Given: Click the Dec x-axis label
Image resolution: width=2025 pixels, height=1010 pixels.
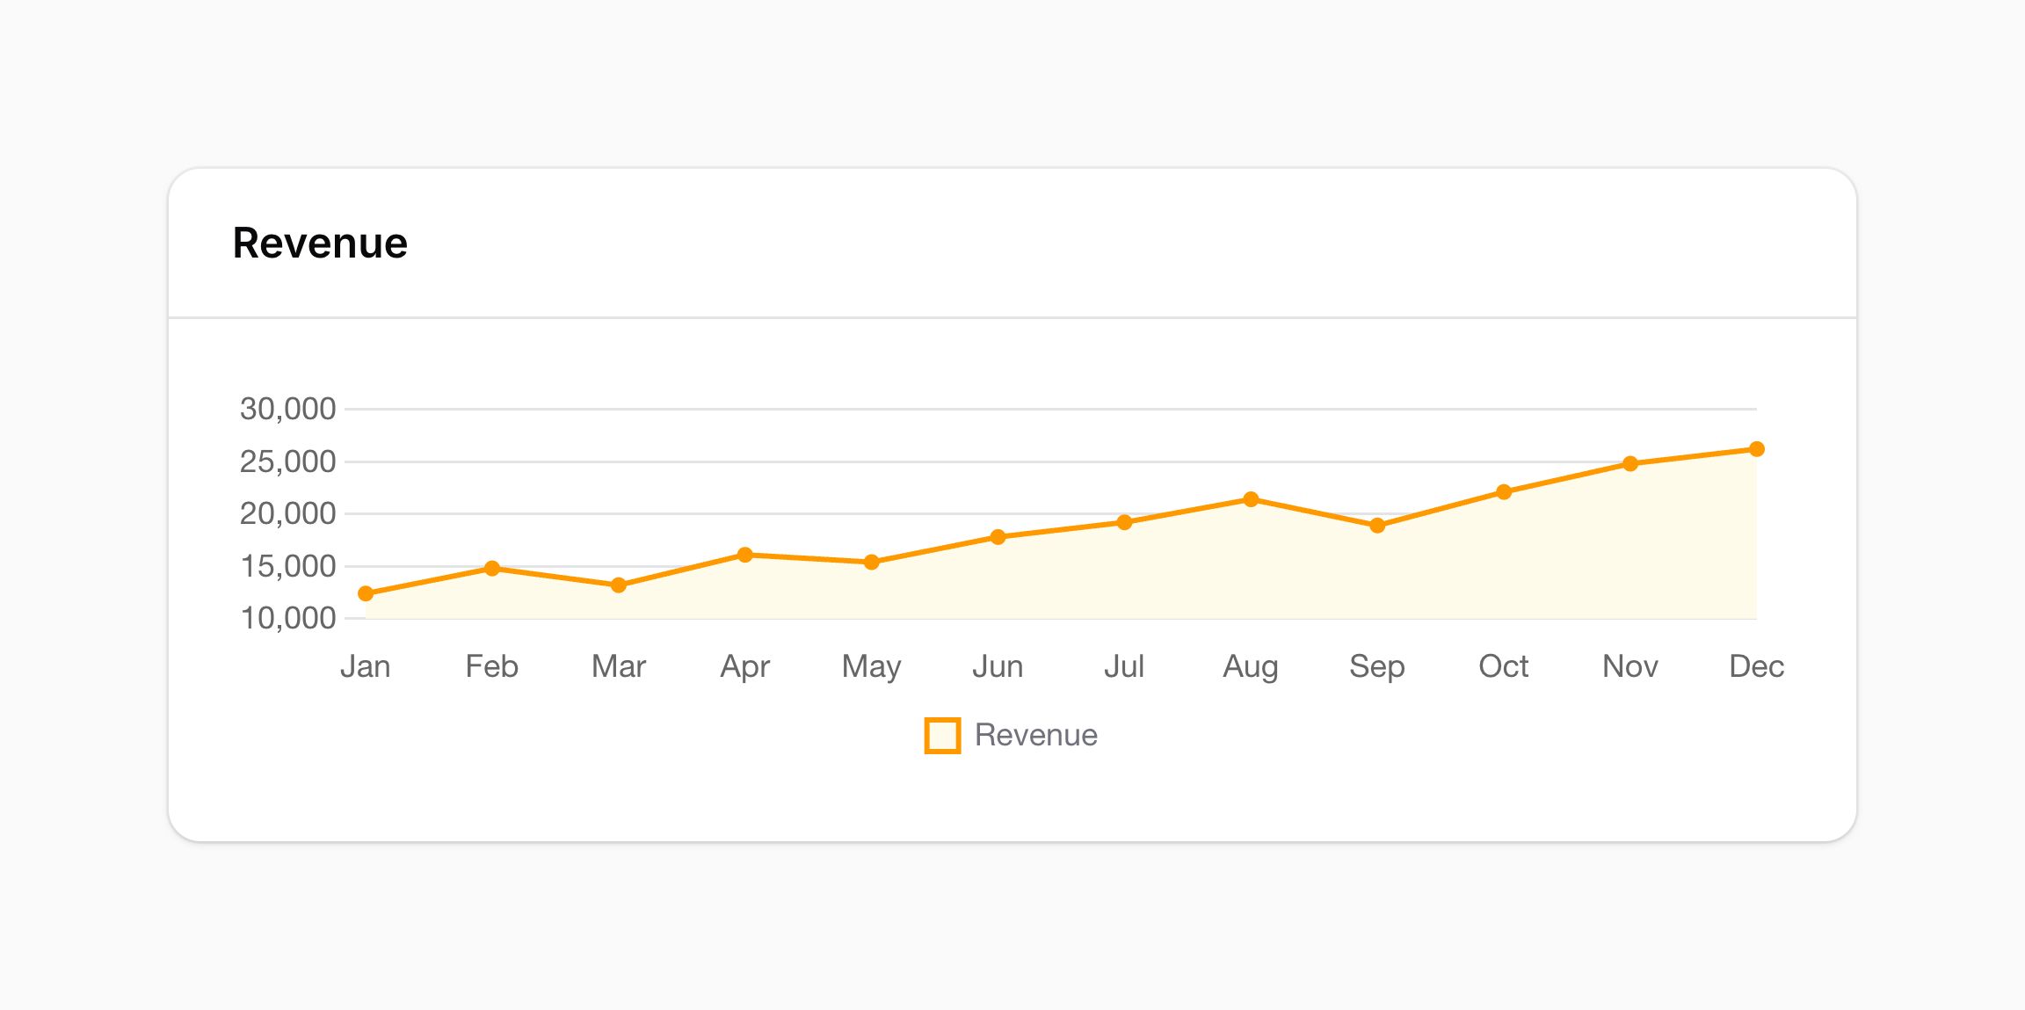Looking at the screenshot, I should pos(1756,666).
